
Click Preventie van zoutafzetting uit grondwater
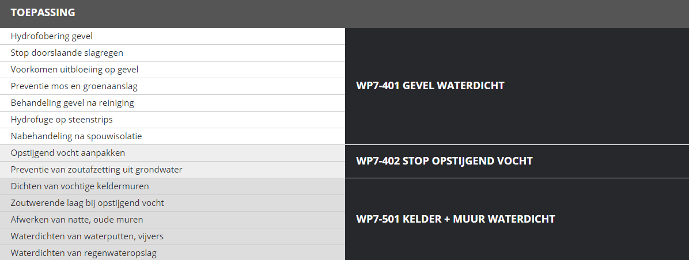[96, 170]
